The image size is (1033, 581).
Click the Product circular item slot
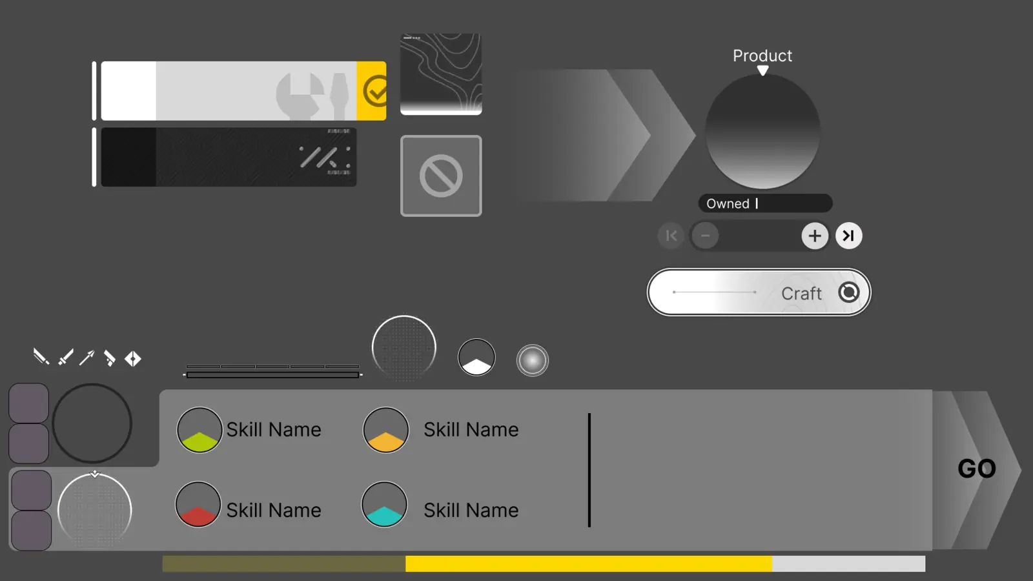point(762,132)
